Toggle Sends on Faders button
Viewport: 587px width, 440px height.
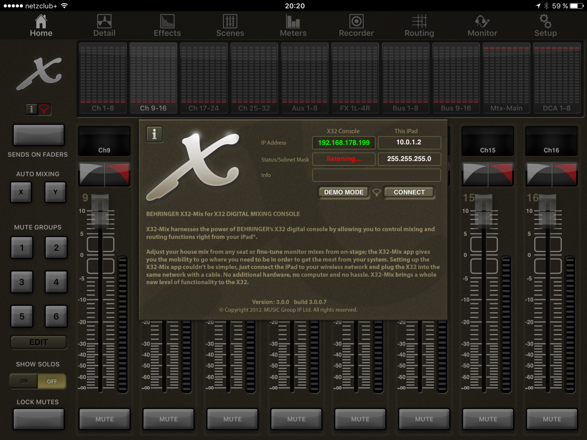[x=39, y=135]
